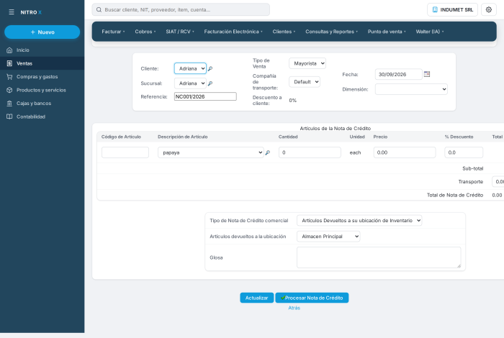Click the Transporte amount field
The width and height of the screenshot is (504, 338).
[498, 182]
